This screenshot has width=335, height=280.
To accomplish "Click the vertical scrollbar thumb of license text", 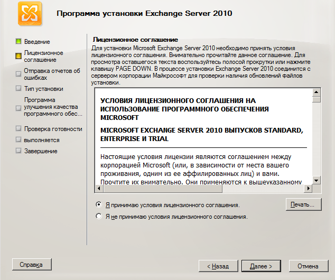I will (x=316, y=99).
